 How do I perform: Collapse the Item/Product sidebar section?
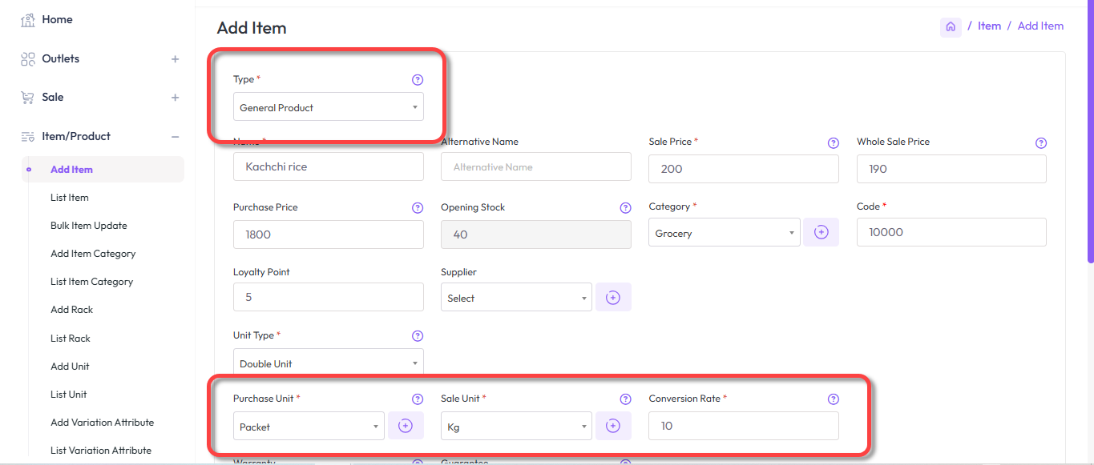pos(175,137)
